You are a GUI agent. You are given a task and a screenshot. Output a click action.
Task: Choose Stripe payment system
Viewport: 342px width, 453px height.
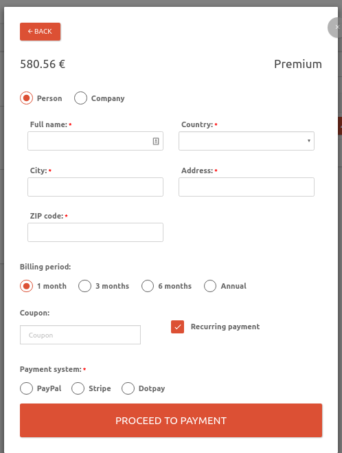click(x=78, y=388)
